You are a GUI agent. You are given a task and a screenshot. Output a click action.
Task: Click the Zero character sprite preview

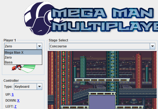tap(23, 69)
